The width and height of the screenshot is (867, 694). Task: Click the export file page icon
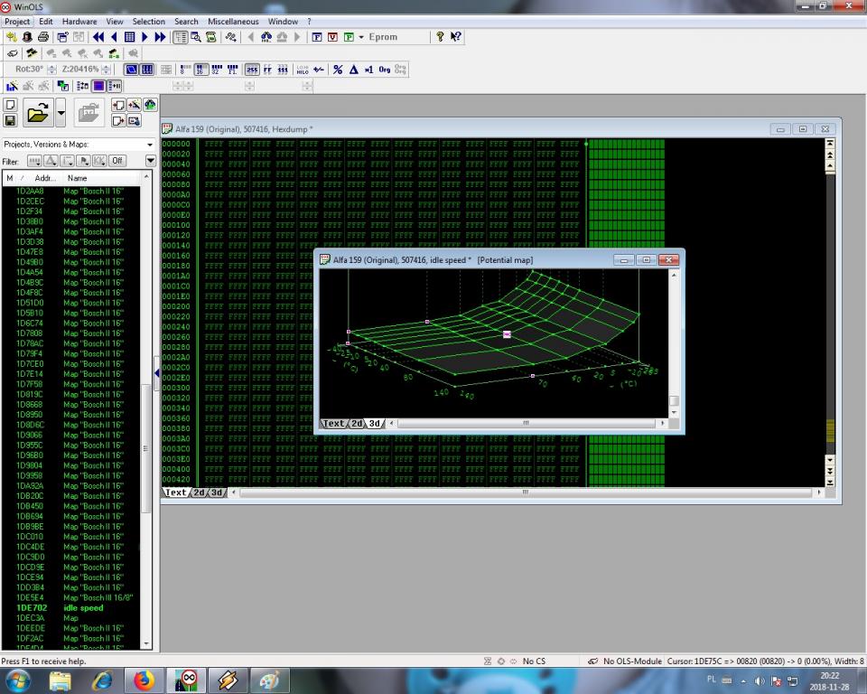[117, 121]
